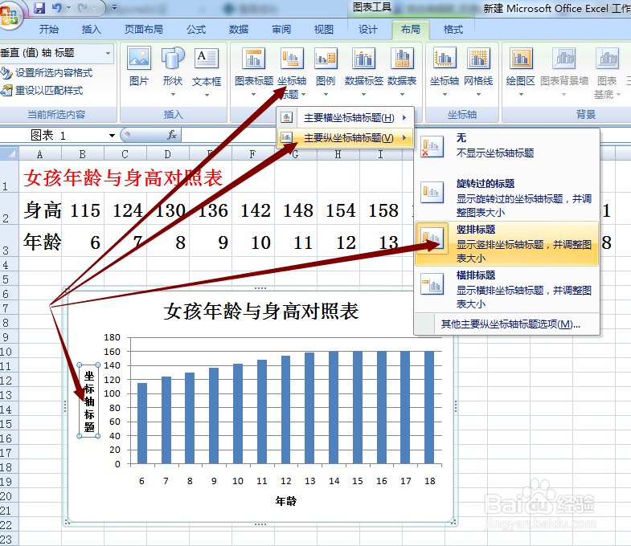Select cell with value 142
The image size is (631, 546).
253,210
